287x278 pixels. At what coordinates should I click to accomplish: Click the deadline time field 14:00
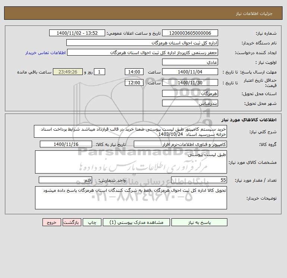coord(134,72)
